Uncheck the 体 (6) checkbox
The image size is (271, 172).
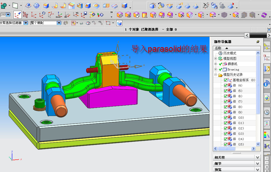pyautogui.click(x=226, y=96)
